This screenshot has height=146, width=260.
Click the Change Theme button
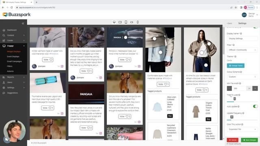(236, 66)
